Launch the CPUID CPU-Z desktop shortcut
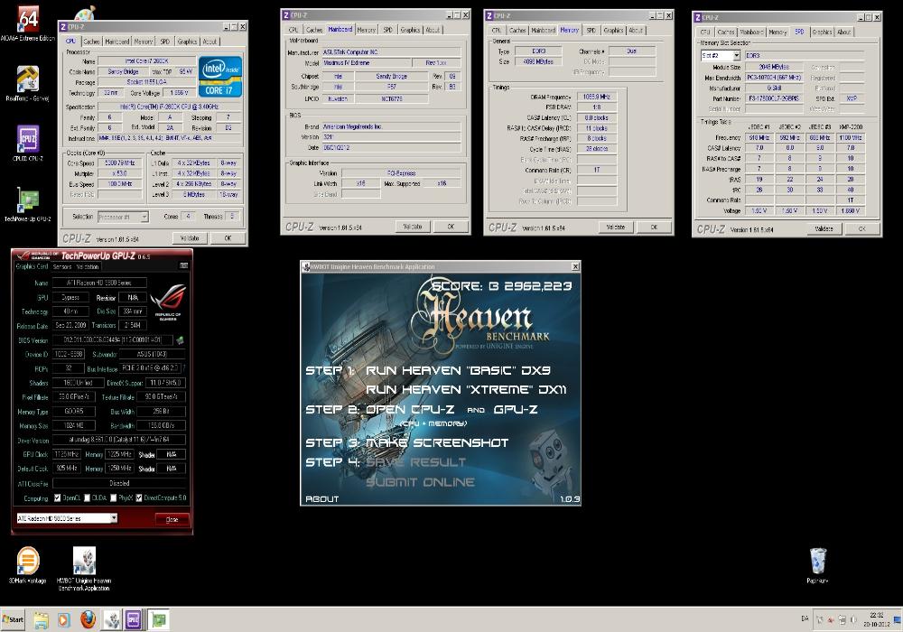Screen dimensions: 903x632 [x=28, y=144]
